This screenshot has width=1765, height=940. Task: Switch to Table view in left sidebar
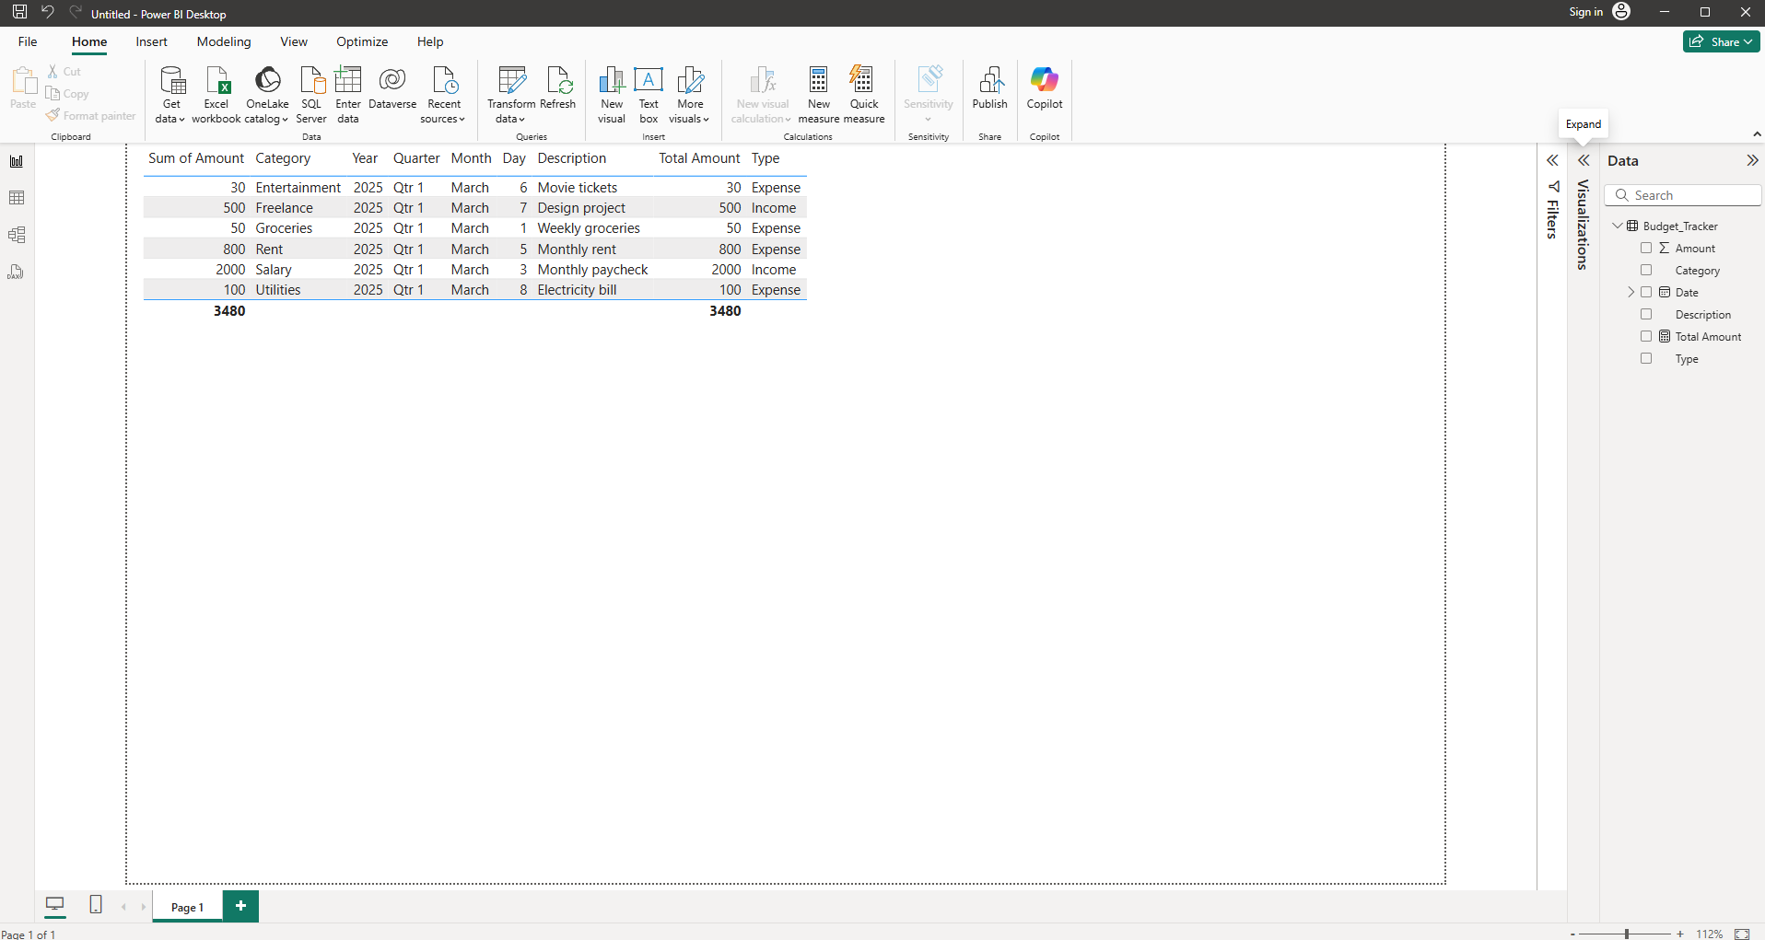click(x=17, y=198)
